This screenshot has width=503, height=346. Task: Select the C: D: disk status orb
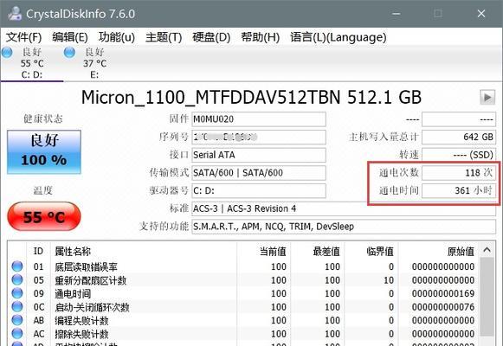[x=7, y=52]
